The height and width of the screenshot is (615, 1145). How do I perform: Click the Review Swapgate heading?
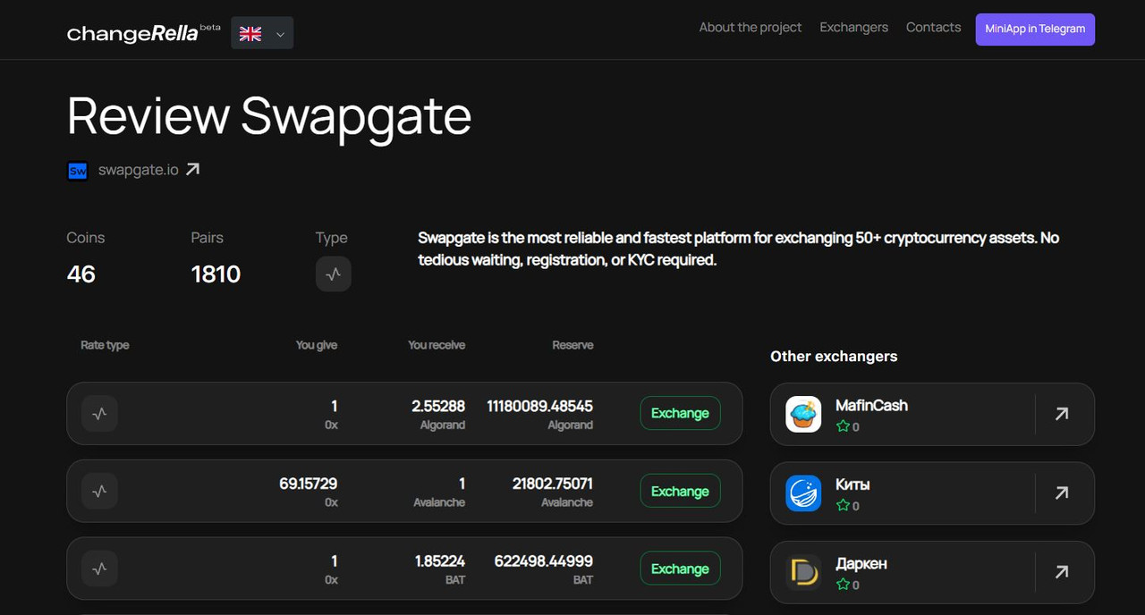point(269,115)
